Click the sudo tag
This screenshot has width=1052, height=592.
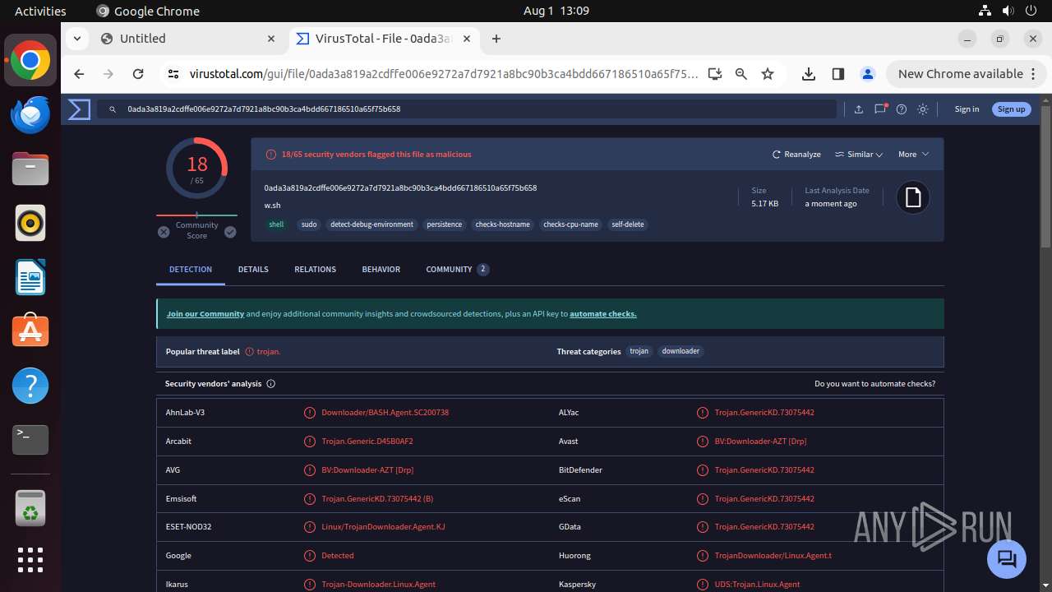(x=309, y=224)
